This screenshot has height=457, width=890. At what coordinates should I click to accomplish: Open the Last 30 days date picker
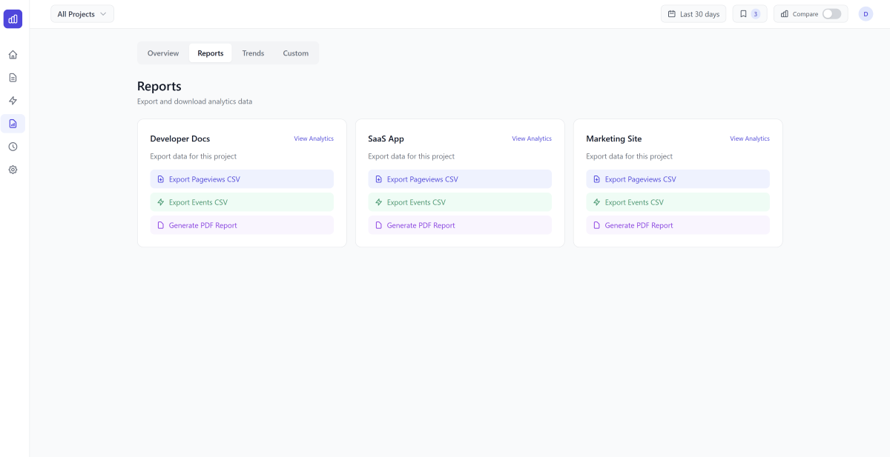coord(693,14)
